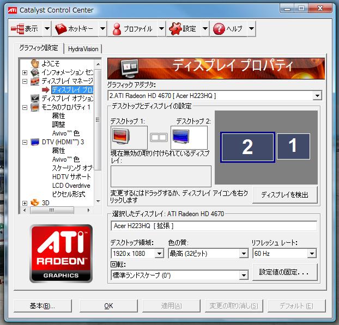Click the tree vertical scrollbar up arrow
Image resolution: width=339 pixels, height=325 pixels.
pyautogui.click(x=98, y=64)
